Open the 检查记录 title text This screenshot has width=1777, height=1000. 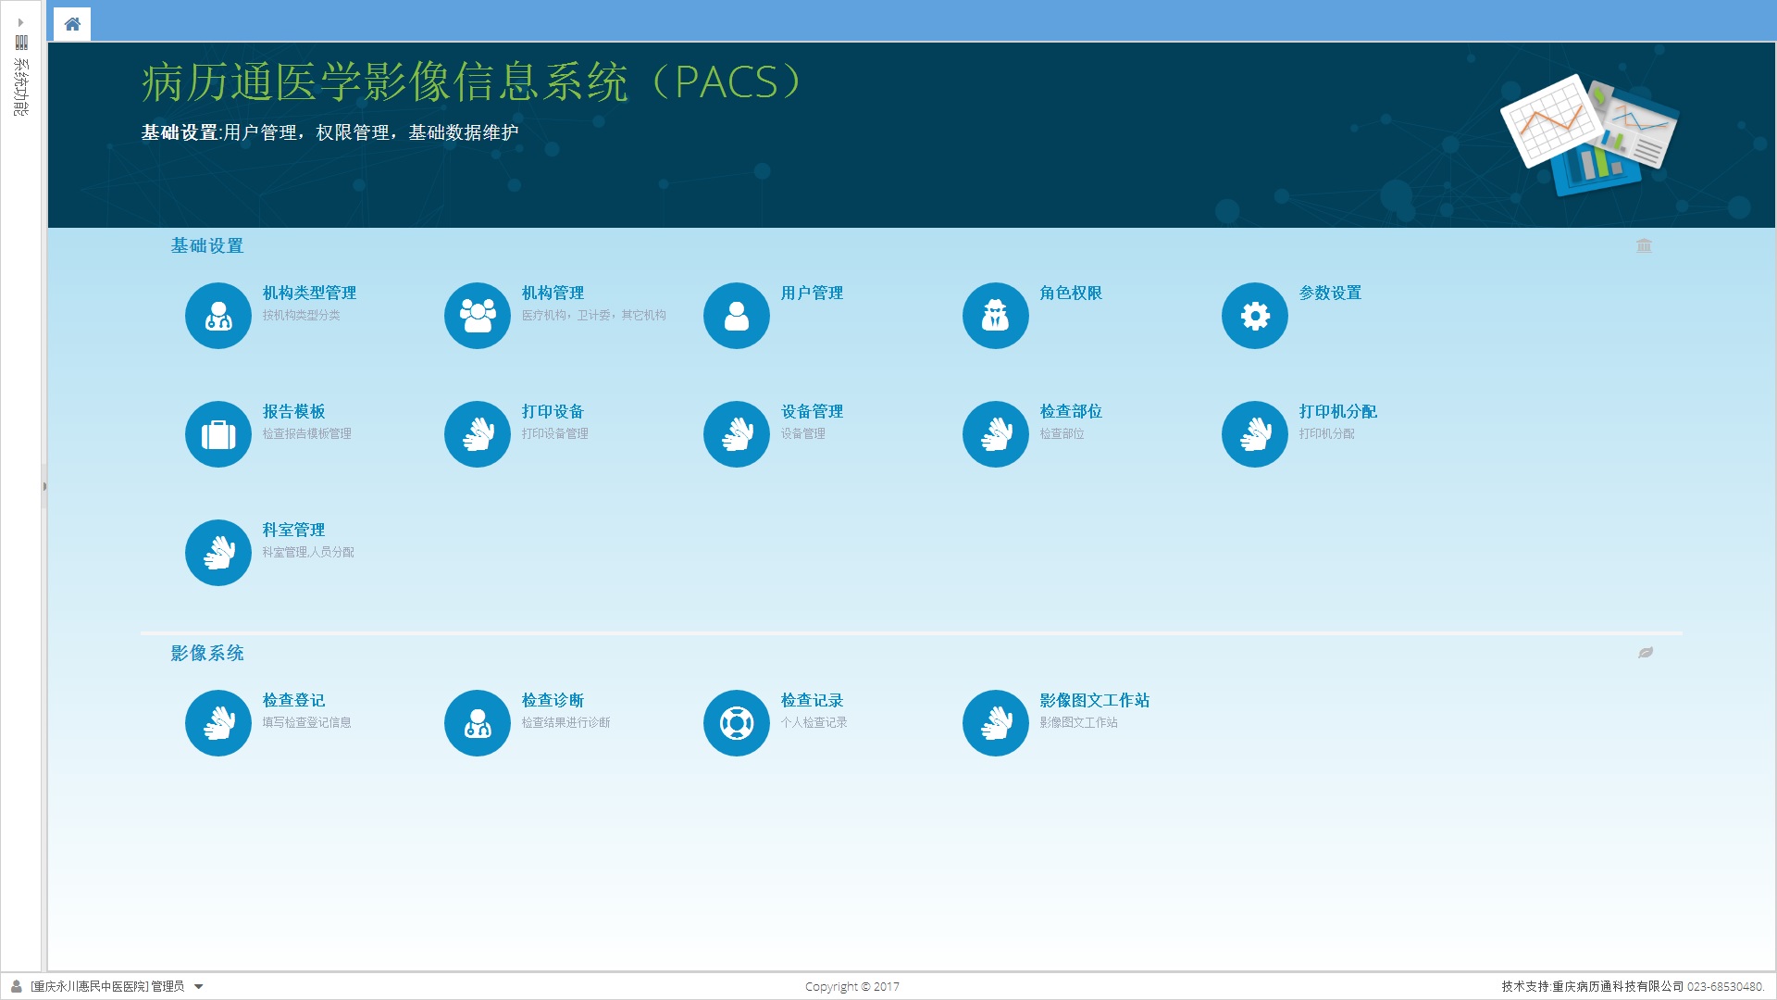812,700
